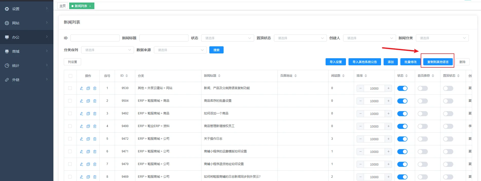Open the 新闻分类 filter dropdown
The image size is (481, 181).
(x=442, y=38)
